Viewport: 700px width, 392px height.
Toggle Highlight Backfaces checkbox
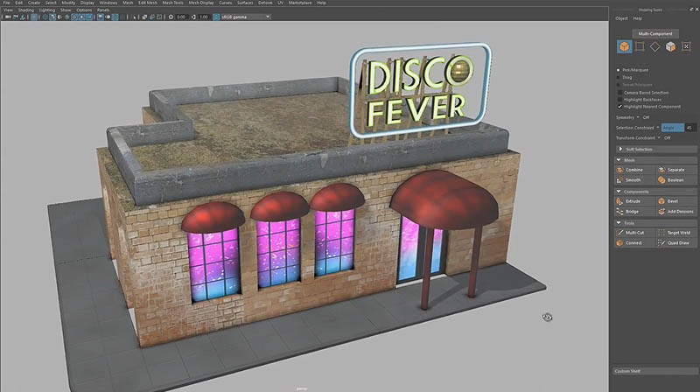619,99
